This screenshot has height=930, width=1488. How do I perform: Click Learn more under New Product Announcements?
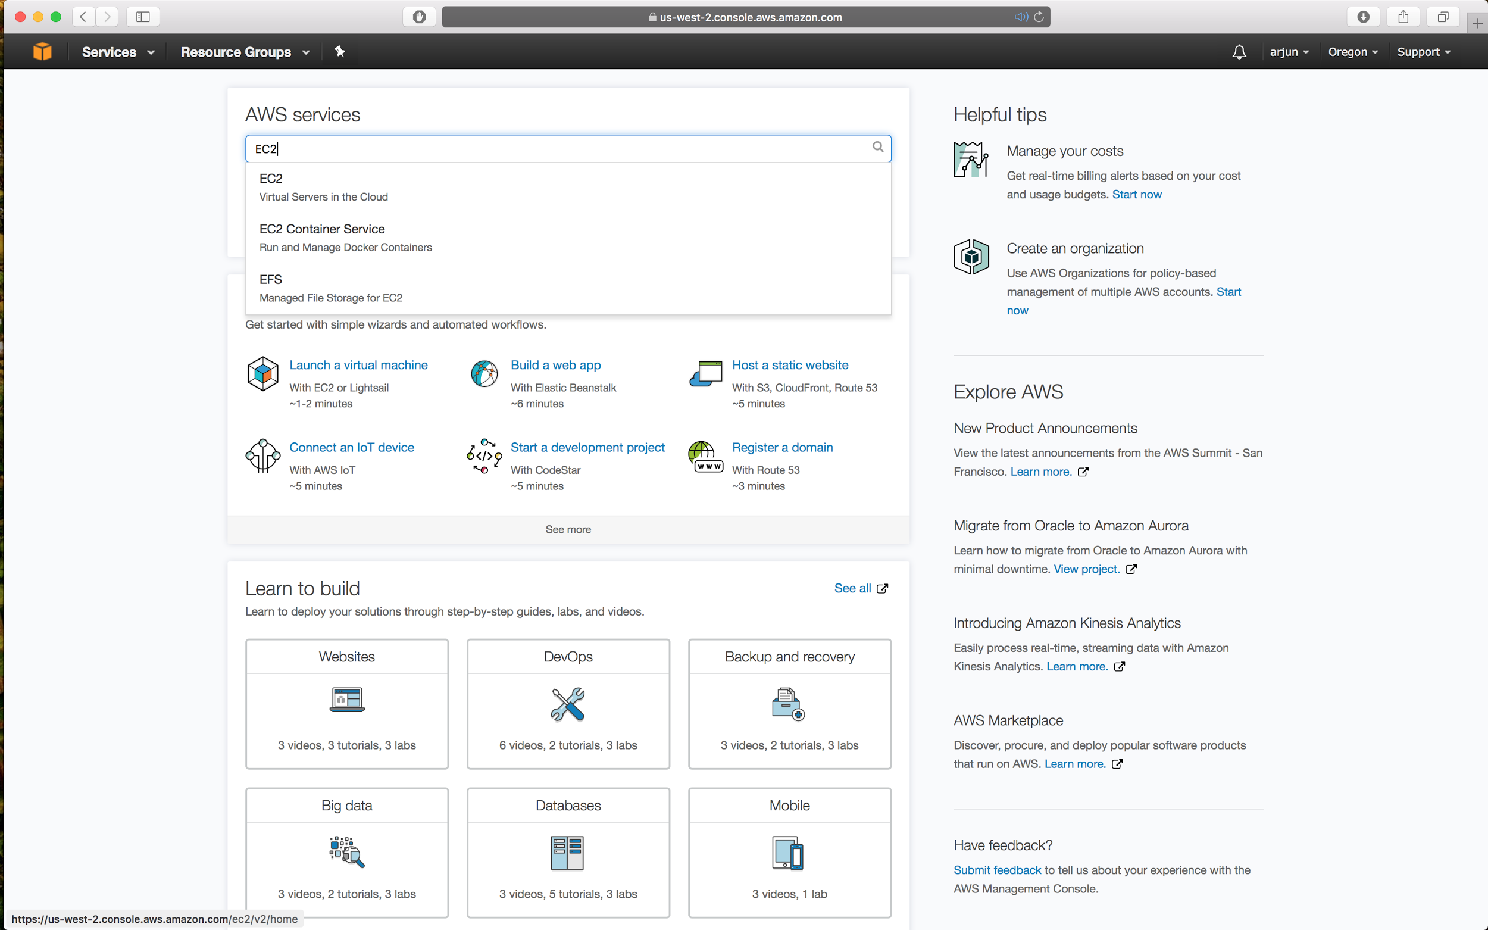1040,471
